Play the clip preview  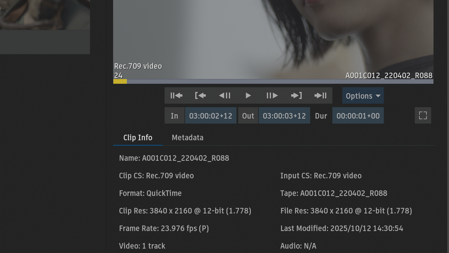point(248,95)
